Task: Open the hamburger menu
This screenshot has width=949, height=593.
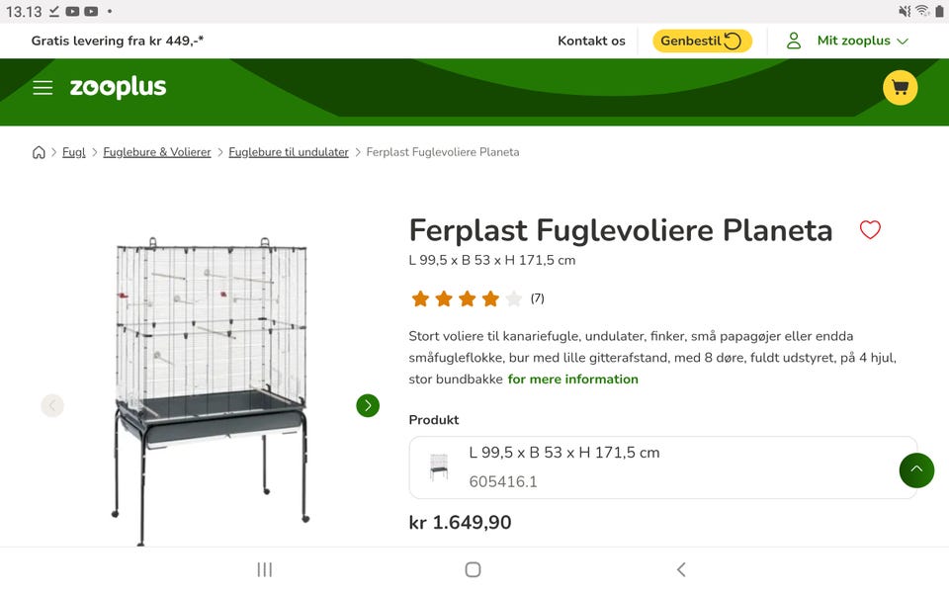Action: coord(43,88)
